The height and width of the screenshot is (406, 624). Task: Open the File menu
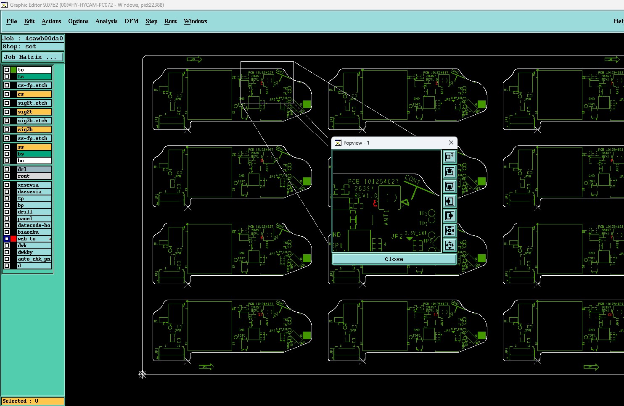12,21
